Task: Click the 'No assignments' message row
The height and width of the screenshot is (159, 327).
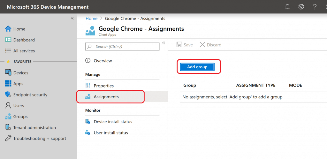Action: pos(253,97)
